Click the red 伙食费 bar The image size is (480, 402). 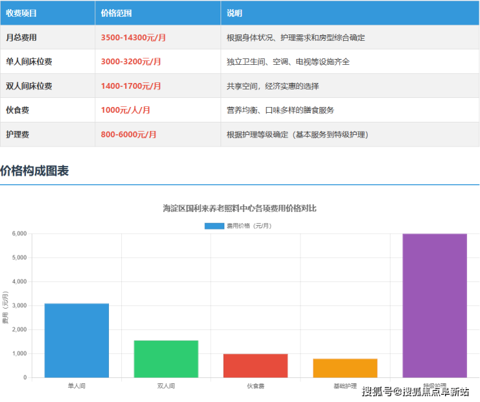(256, 365)
